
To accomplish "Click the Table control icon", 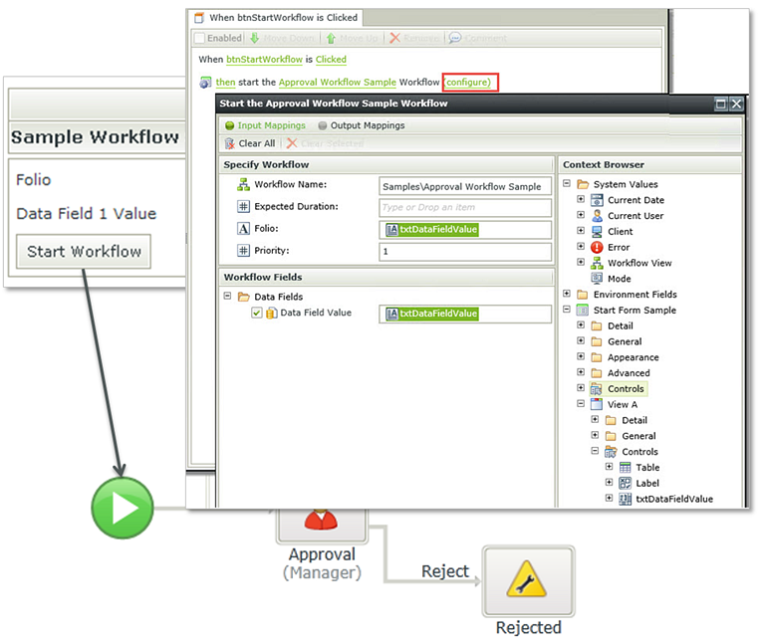I will tap(626, 467).
